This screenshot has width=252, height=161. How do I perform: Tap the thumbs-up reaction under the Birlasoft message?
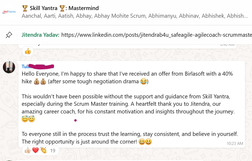coord(28,151)
